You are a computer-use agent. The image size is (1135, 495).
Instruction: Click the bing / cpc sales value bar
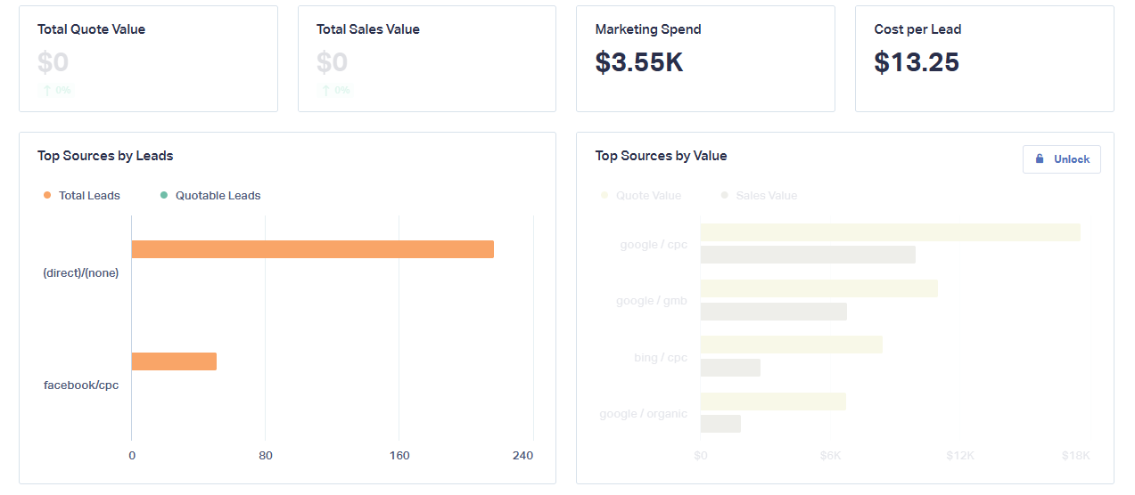[730, 368]
